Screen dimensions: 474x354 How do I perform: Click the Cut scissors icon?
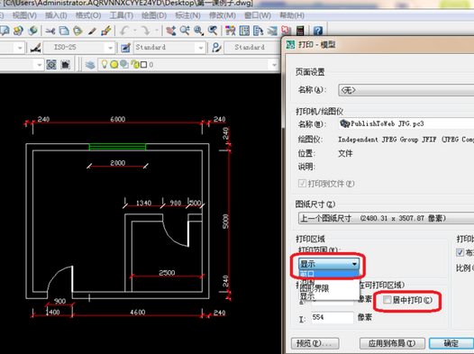click(x=50, y=31)
